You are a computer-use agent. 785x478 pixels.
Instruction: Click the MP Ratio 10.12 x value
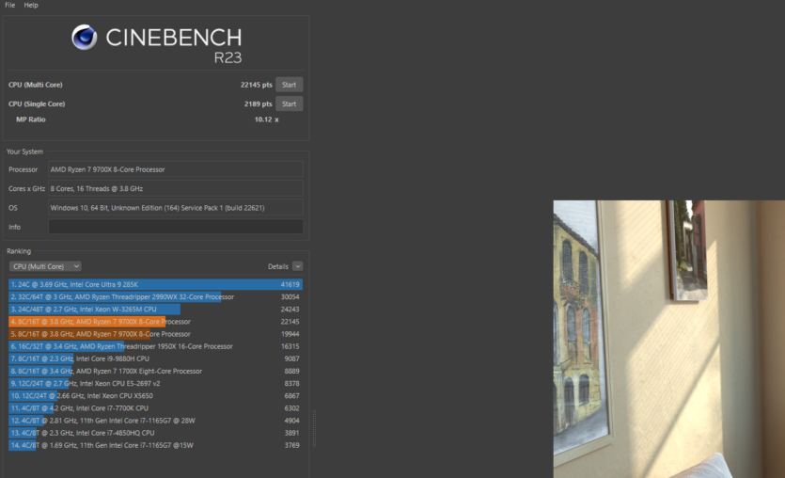point(266,119)
